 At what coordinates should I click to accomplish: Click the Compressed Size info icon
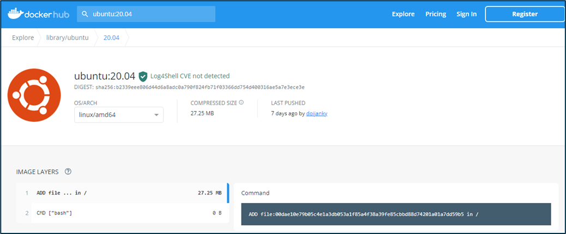click(241, 103)
